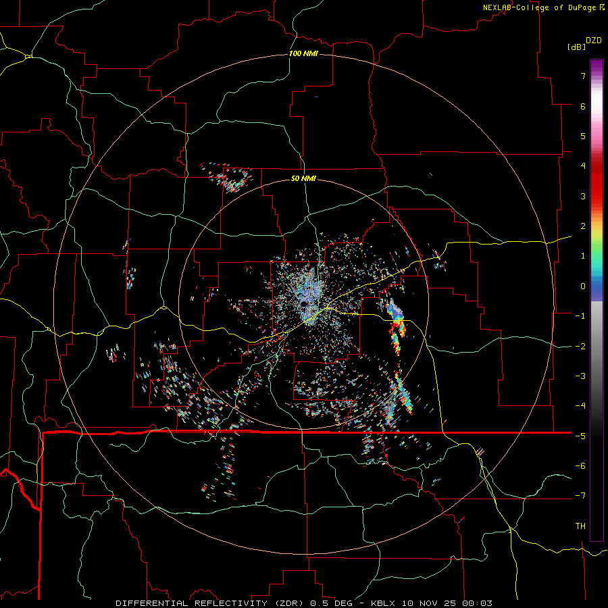Click the 6 value on color scale
Image resolution: width=608 pixels, height=608 pixels.
pos(583,106)
